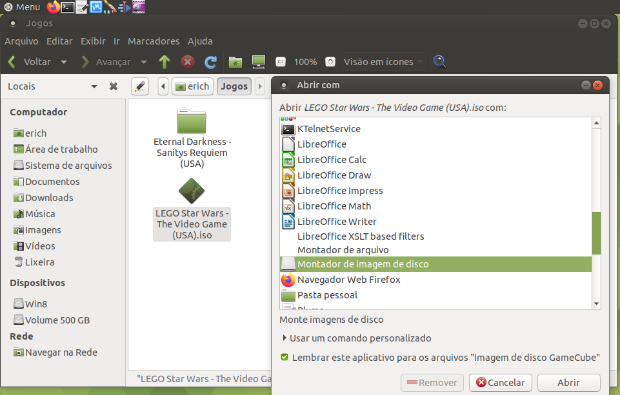Open erich in the sidebar

(30, 133)
